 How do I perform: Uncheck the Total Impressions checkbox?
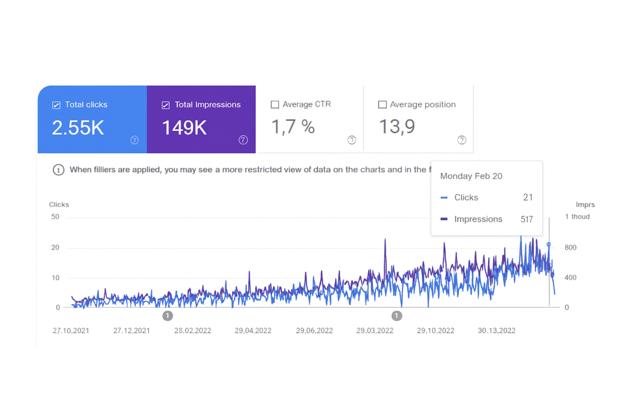point(165,105)
